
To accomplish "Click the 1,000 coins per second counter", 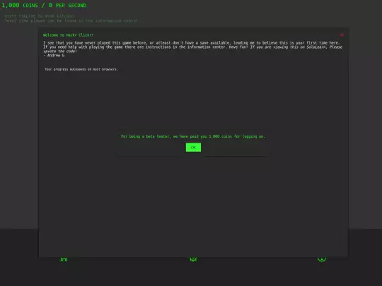I will point(44,6).
